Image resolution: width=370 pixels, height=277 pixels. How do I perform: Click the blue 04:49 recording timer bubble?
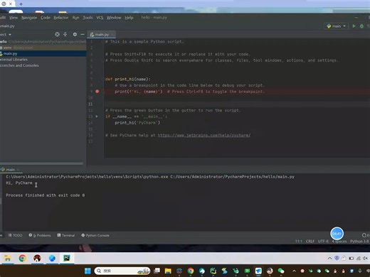(x=337, y=234)
